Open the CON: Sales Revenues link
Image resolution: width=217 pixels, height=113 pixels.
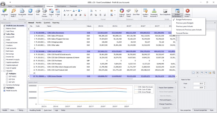coord(55,33)
